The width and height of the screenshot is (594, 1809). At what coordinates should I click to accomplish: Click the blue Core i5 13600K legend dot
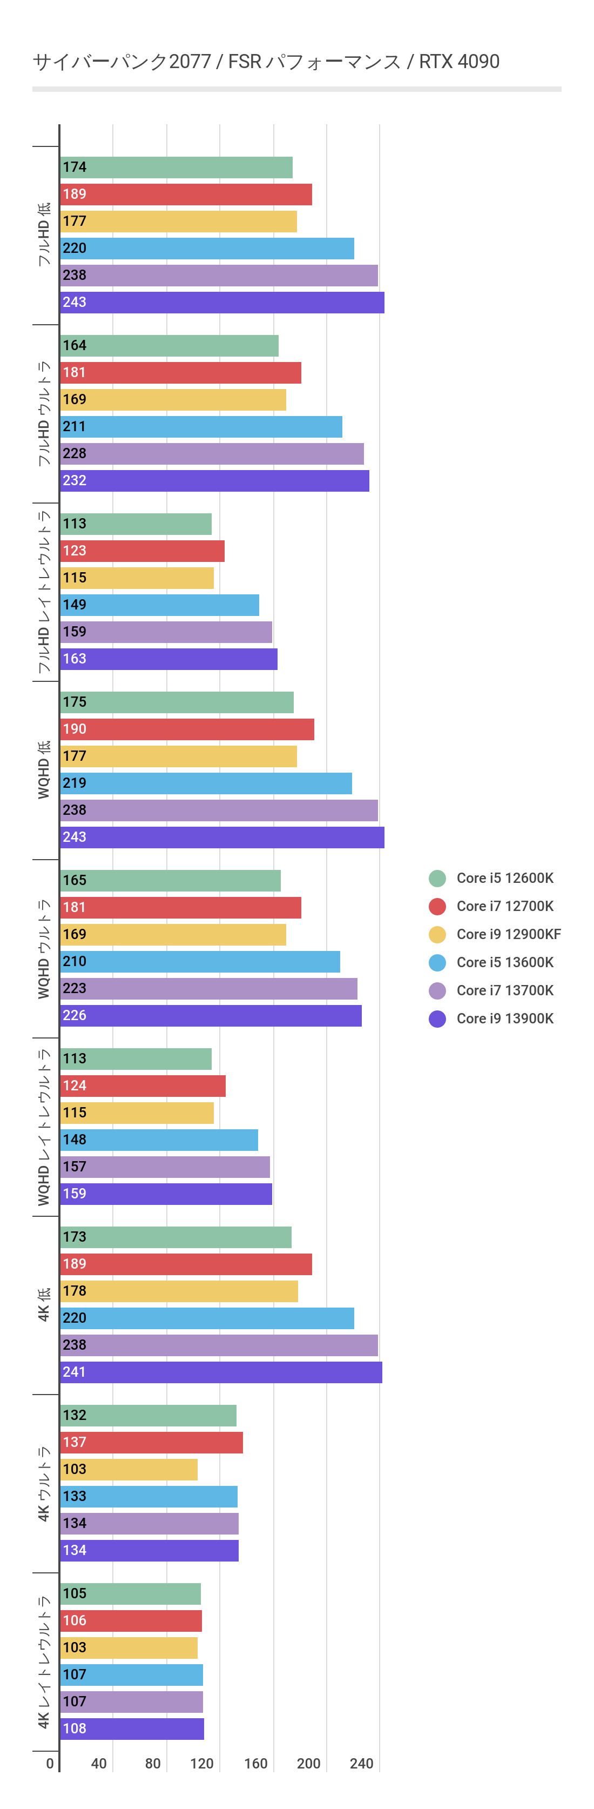437,962
